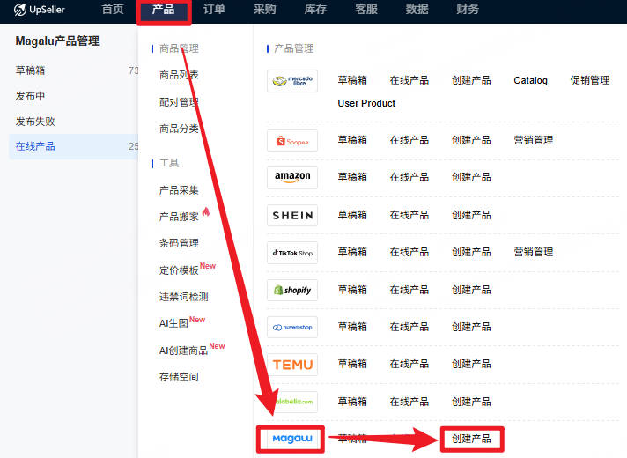Open the Amazon platform logo
The width and height of the screenshot is (627, 458).
tap(292, 178)
